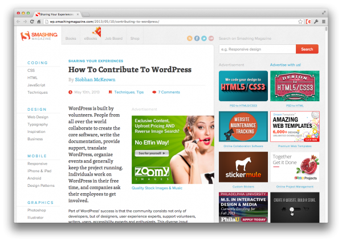Viewport: 342px width, 242px height.
Task: Click the Amazing Web Templates ad
Action: point(295,127)
